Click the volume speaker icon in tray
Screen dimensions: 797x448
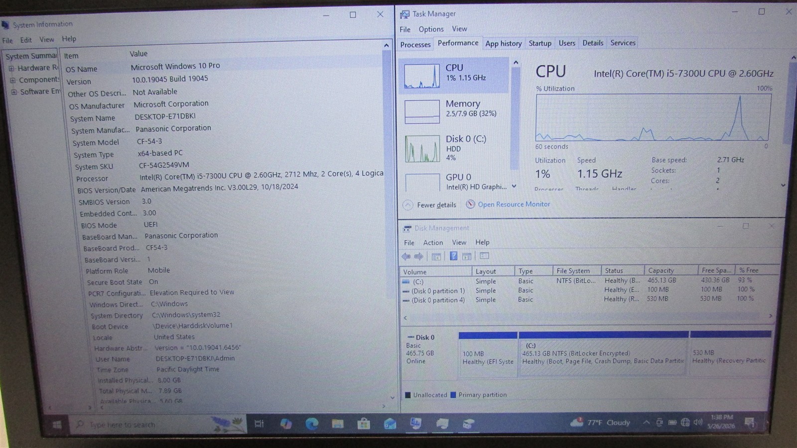click(x=698, y=422)
